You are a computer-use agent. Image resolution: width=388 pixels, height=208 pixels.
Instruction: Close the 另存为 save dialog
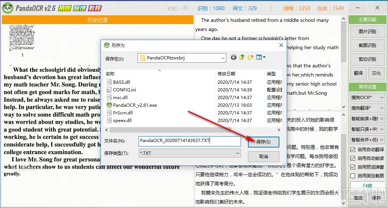click(x=281, y=45)
